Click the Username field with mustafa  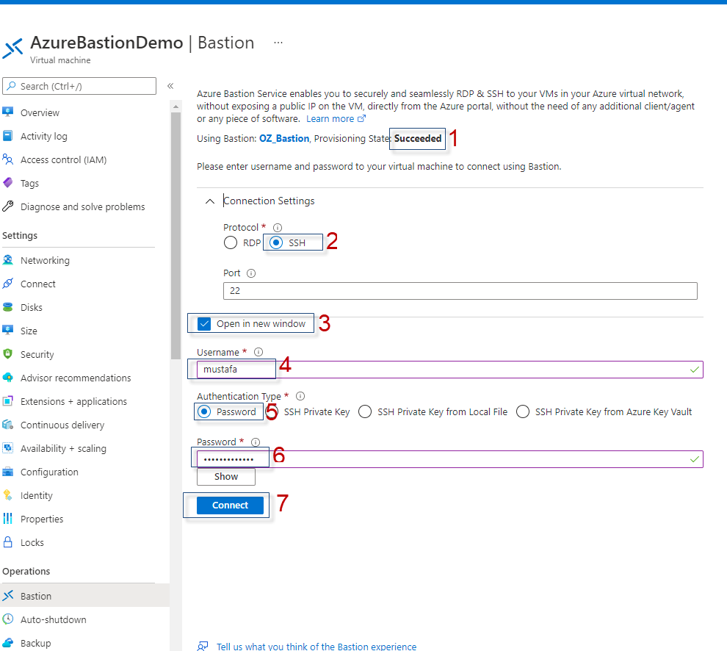[x=449, y=370]
